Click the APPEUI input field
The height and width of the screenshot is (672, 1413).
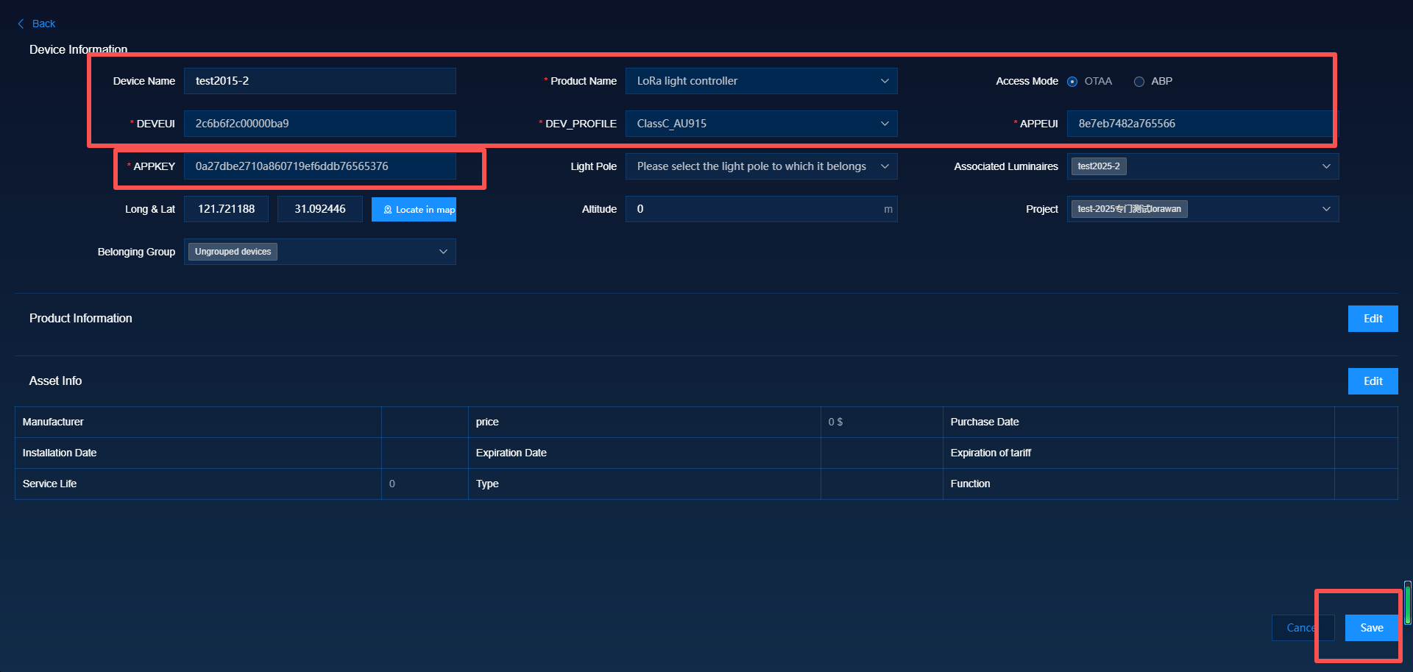pyautogui.click(x=1200, y=124)
